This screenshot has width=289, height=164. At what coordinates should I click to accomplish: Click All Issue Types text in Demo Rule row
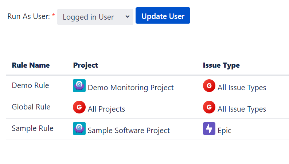pyautogui.click(x=242, y=88)
